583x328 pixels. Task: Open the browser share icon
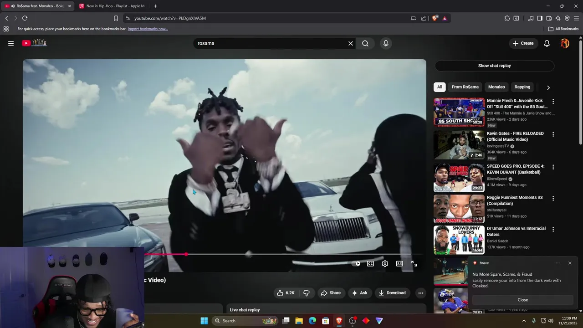[x=424, y=18]
